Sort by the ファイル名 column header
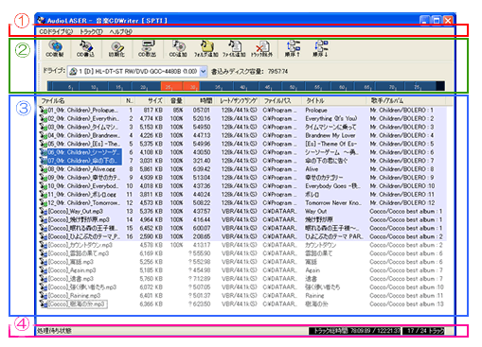 pos(80,101)
